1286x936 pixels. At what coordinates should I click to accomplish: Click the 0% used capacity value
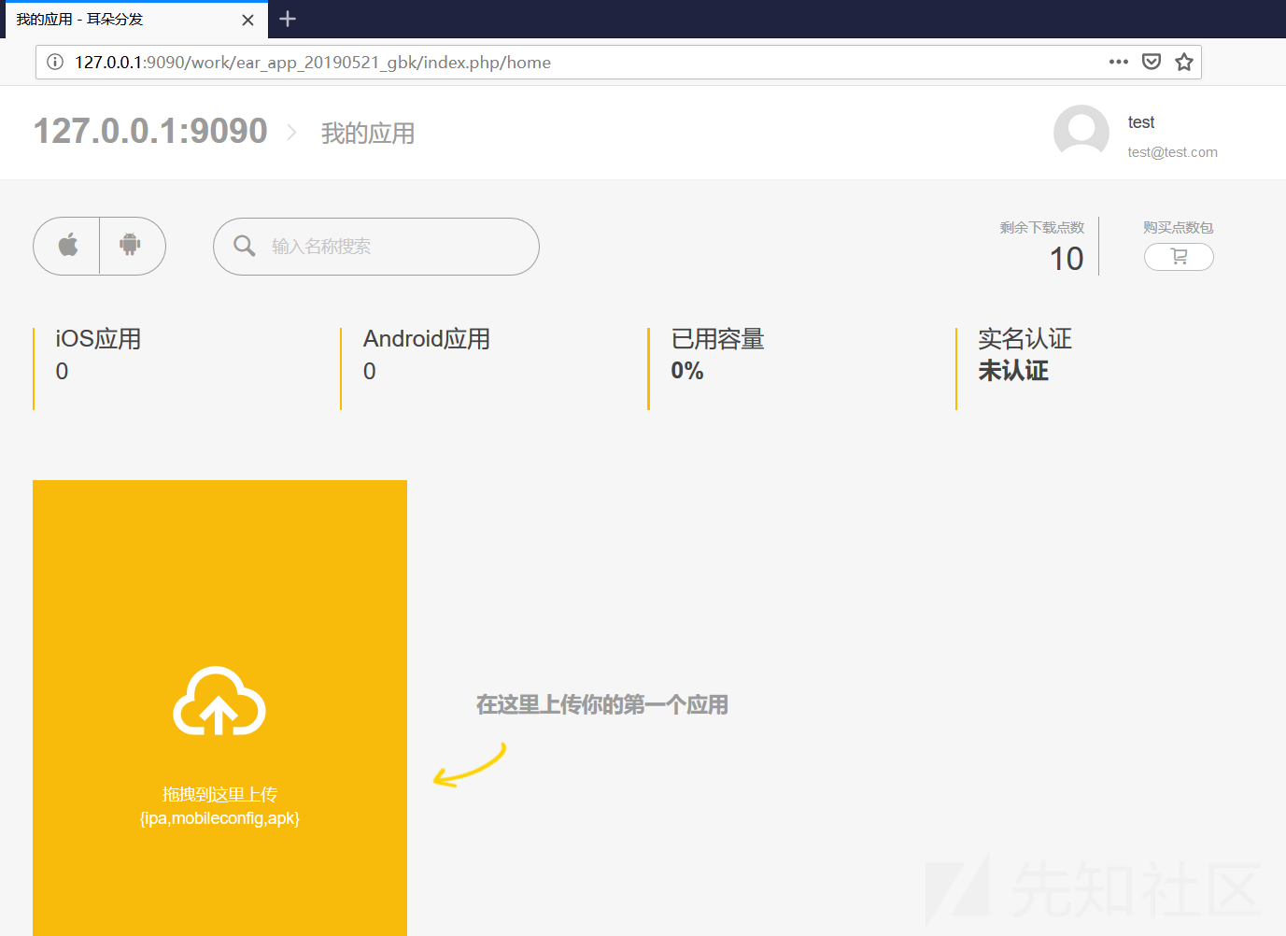click(x=687, y=371)
